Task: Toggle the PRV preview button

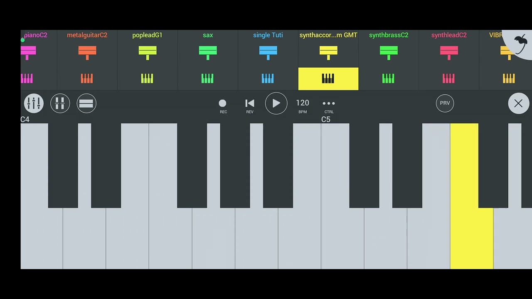Action: coord(445,103)
